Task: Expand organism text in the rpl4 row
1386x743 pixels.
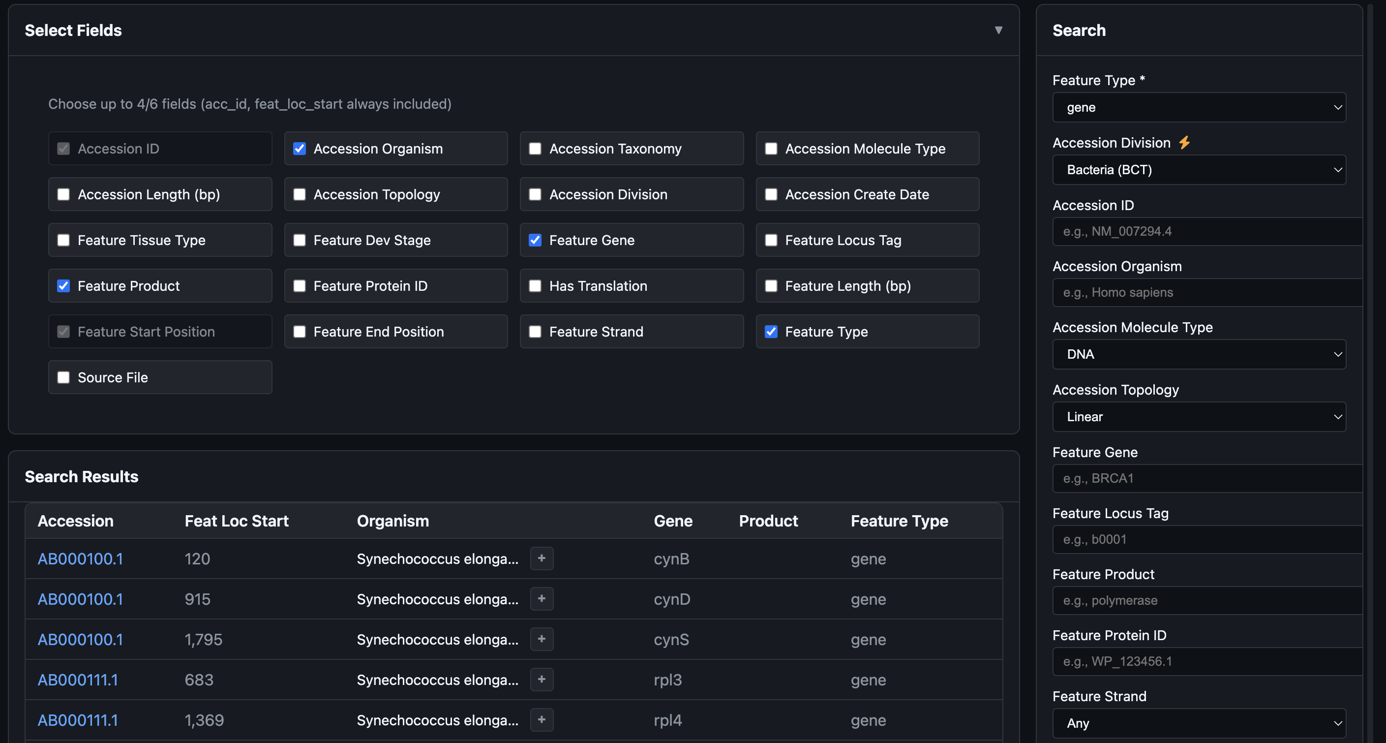Action: point(542,720)
